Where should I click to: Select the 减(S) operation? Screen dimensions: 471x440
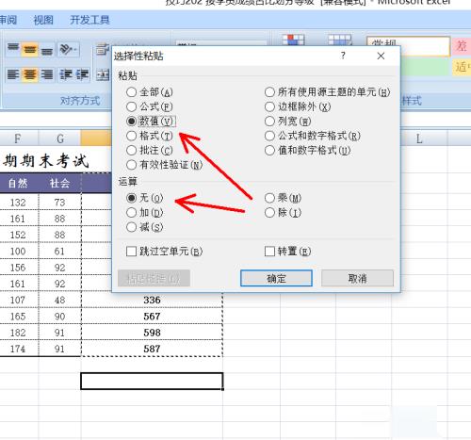[x=144, y=227]
